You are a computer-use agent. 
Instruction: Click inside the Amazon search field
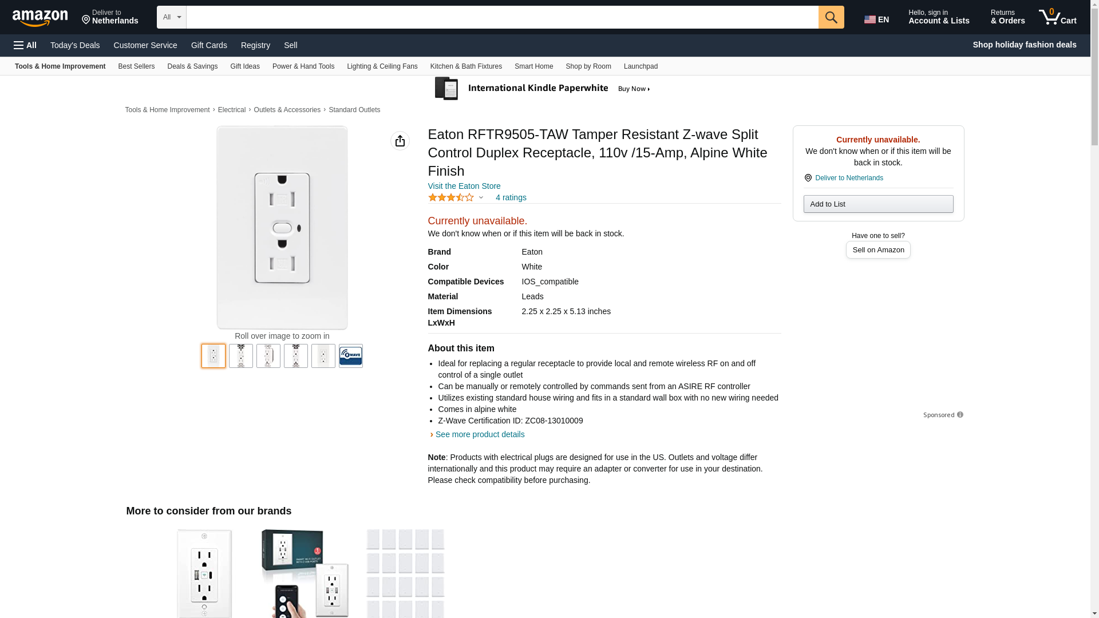coord(502,17)
